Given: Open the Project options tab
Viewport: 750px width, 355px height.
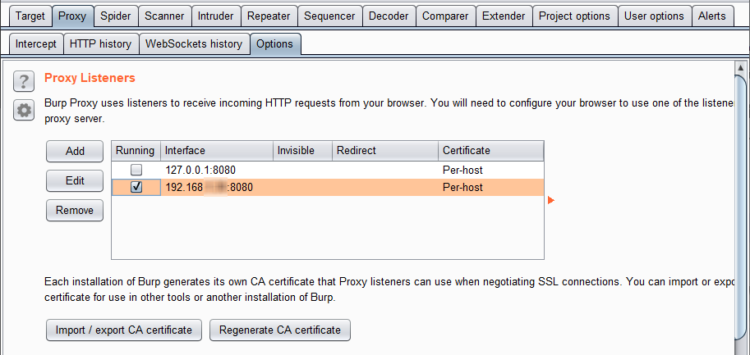Looking at the screenshot, I should (574, 16).
